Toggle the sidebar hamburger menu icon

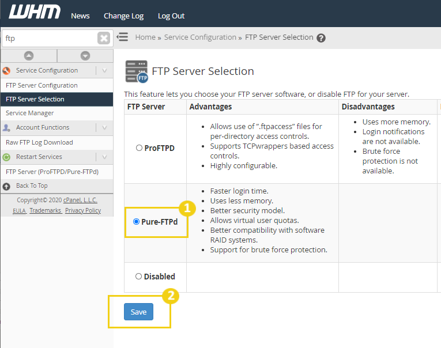[123, 37]
